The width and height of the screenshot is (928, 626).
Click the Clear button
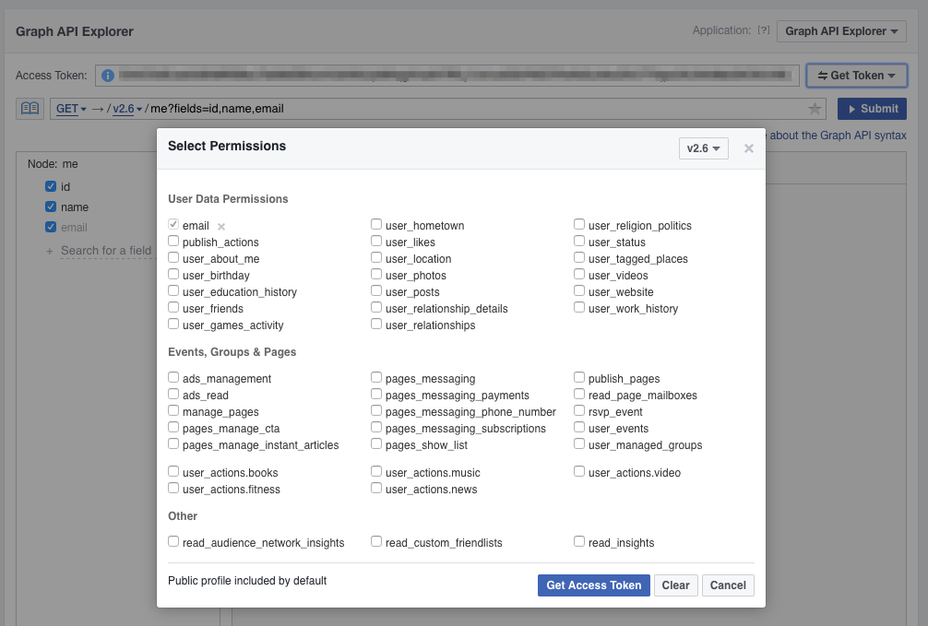[675, 585]
